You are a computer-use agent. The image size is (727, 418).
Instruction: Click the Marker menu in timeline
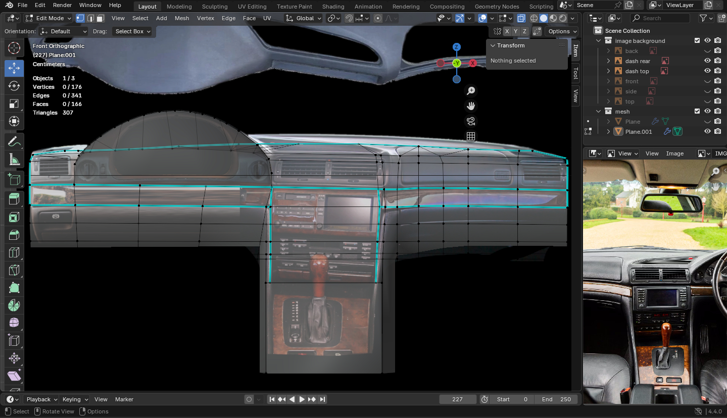tap(124, 399)
